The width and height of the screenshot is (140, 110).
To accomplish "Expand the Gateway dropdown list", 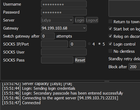I will click(64, 28).
